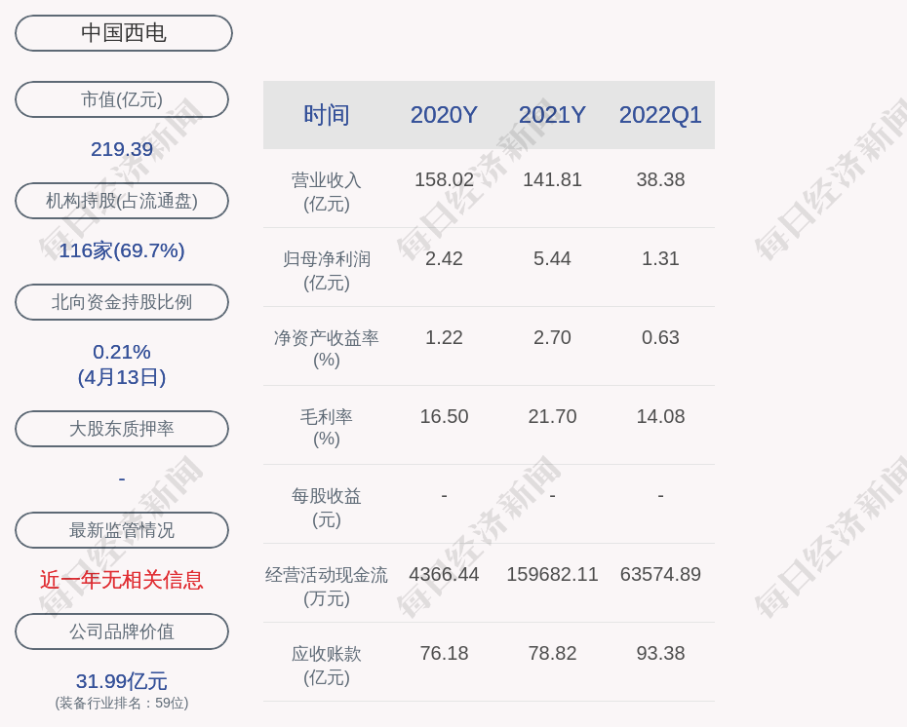
Task: Click the 2020Y column header
Action: (445, 115)
